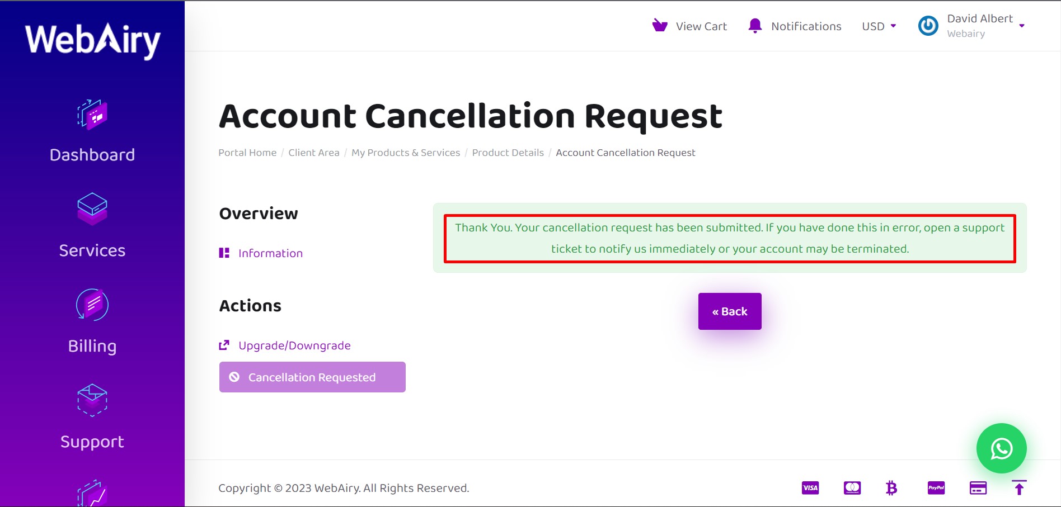This screenshot has height=507, width=1061.
Task: Click the notifications bell icon
Action: (x=755, y=26)
